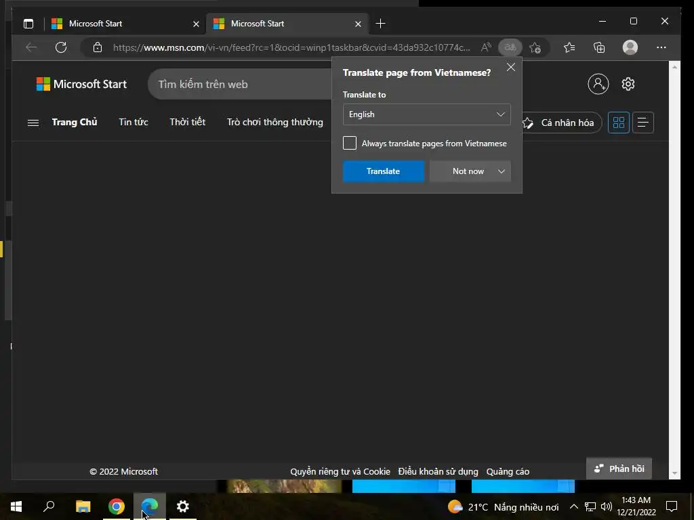Switch to list layout view
This screenshot has width=694, height=520.
642,123
